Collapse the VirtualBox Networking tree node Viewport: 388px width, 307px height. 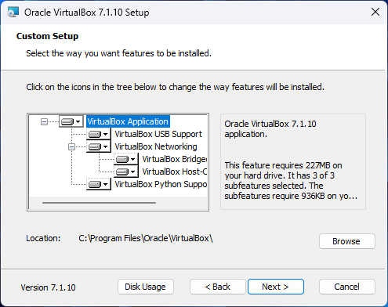[71, 147]
